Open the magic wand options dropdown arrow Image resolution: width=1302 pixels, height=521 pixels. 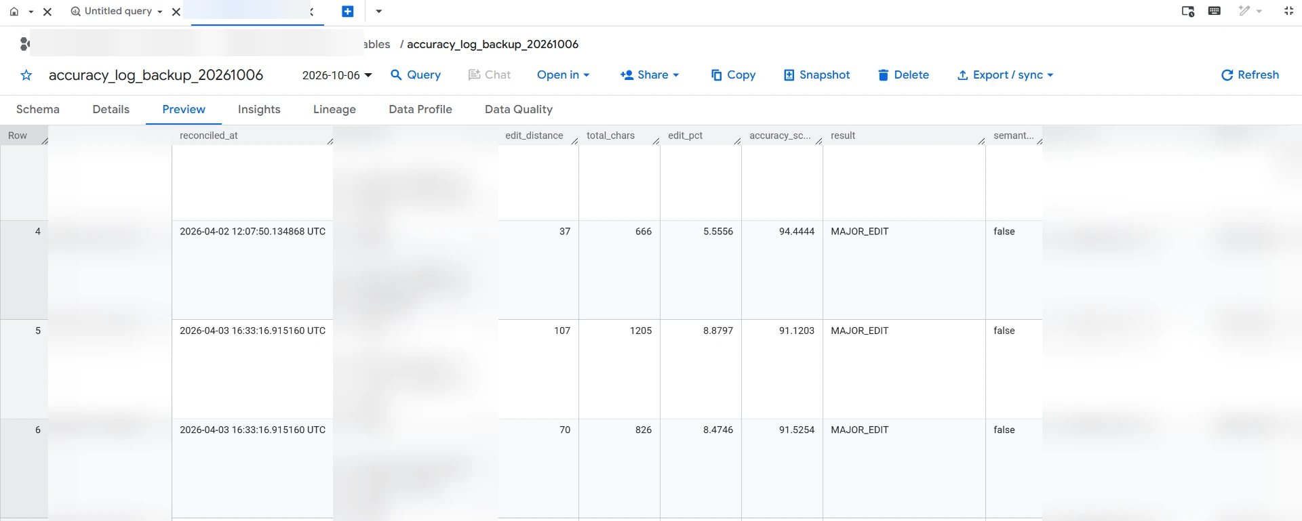tap(1259, 11)
